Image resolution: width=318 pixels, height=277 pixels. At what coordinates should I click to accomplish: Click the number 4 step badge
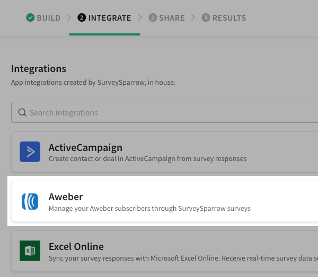[206, 18]
